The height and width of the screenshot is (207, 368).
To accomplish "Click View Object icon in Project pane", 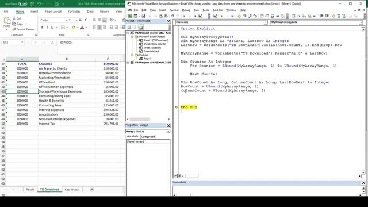I will (135, 27).
